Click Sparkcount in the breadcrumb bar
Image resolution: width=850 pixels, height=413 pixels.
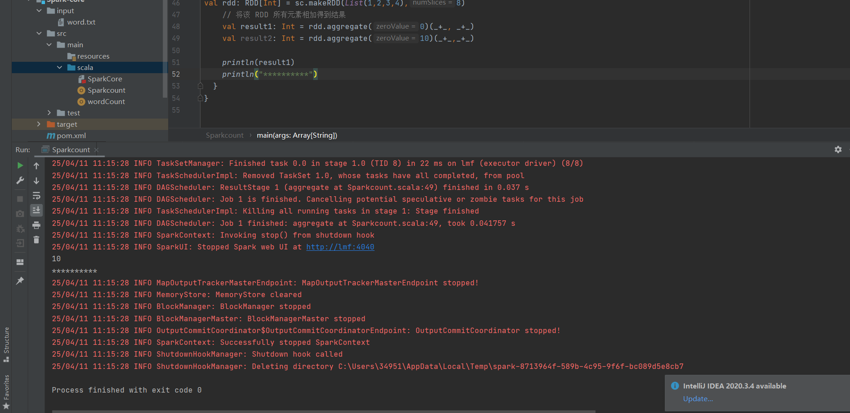[225, 135]
